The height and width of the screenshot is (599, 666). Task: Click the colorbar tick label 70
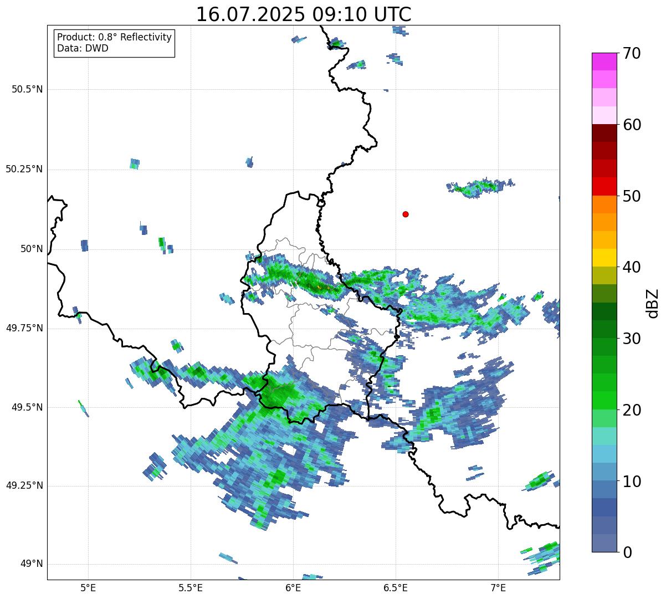(x=632, y=53)
